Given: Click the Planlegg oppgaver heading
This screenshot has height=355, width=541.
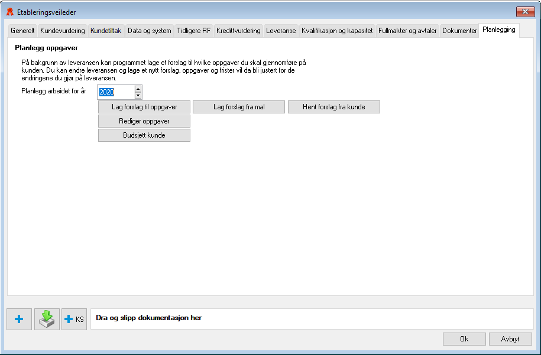Looking at the screenshot, I should [x=46, y=48].
